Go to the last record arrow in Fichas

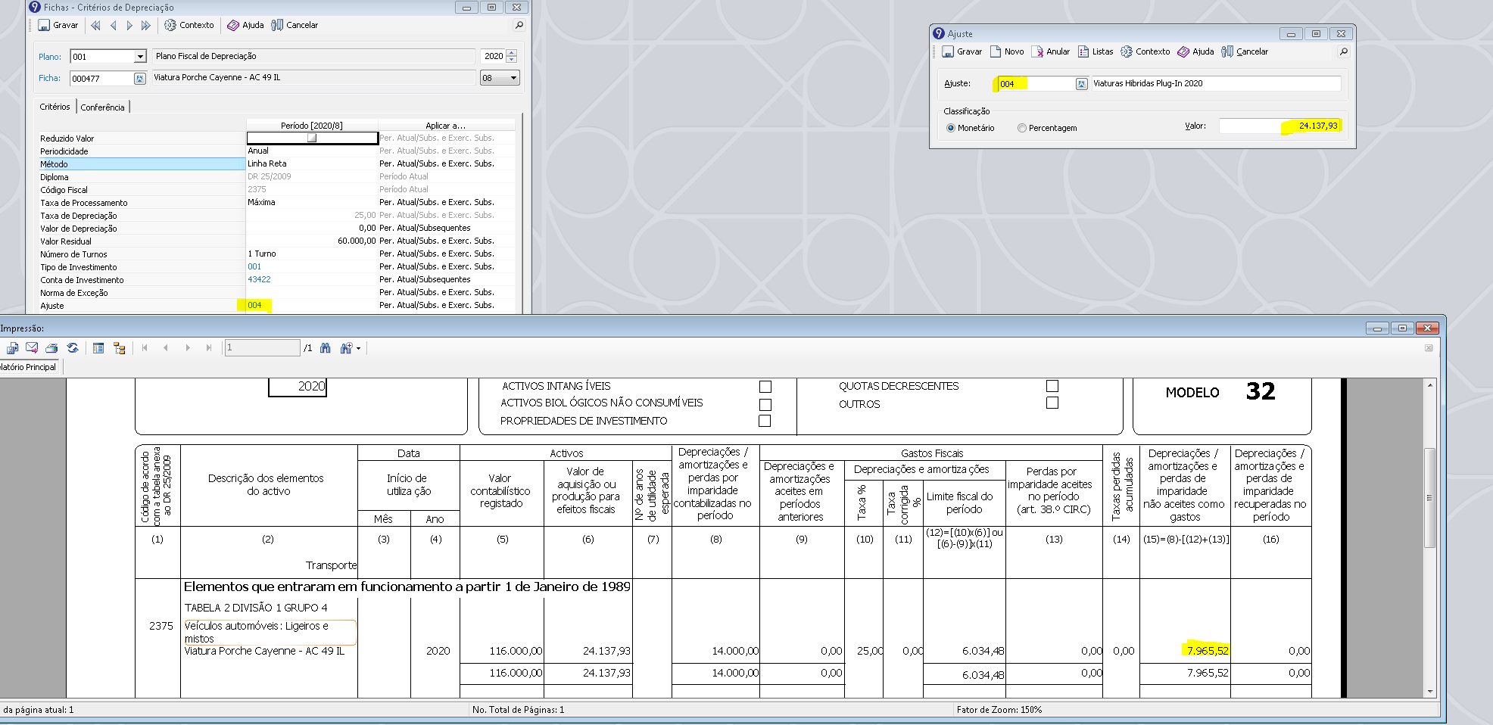[146, 25]
